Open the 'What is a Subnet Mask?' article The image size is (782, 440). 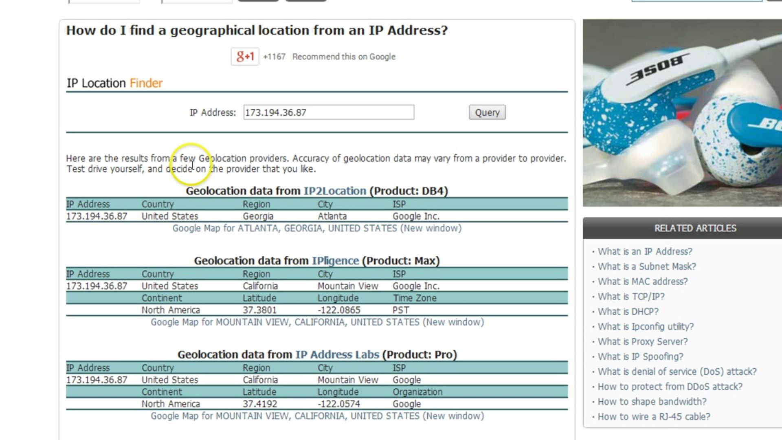647,266
